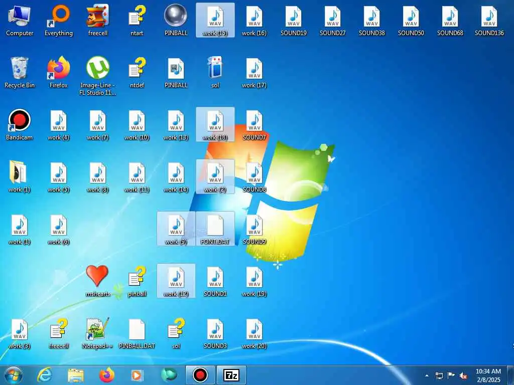This screenshot has width=514, height=385.
Task: Select the ntart help file icon
Action: click(x=137, y=20)
